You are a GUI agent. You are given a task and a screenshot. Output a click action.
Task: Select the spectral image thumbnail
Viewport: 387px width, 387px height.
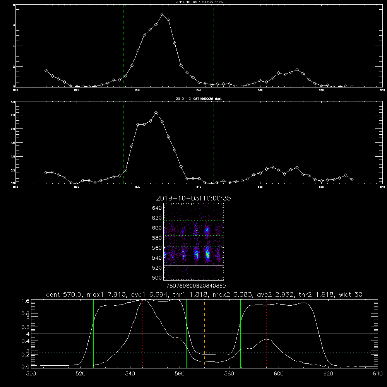pyautogui.click(x=193, y=241)
